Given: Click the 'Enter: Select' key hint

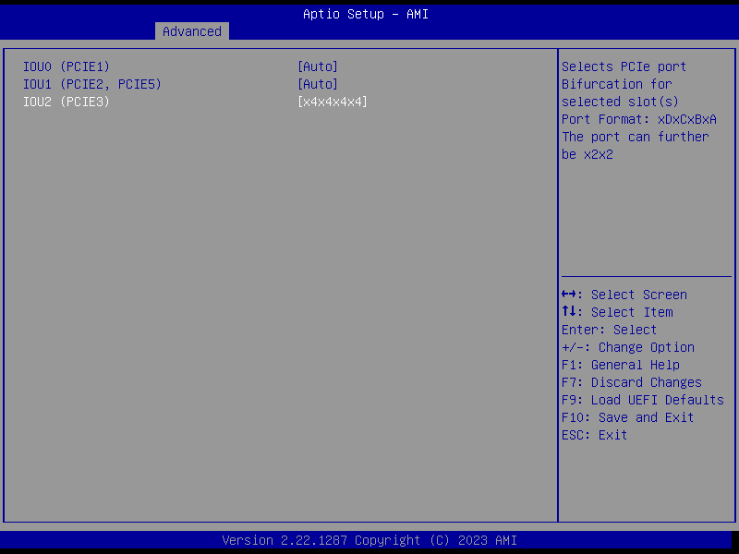Looking at the screenshot, I should pyautogui.click(x=609, y=330).
